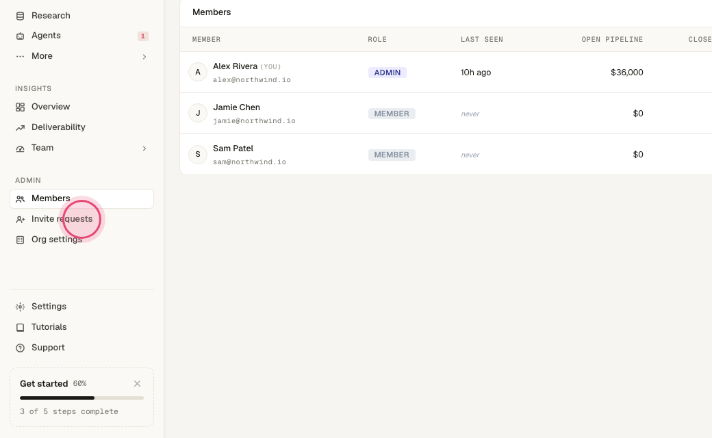The width and height of the screenshot is (712, 438).
Task: Click the Invite requests person-plus icon
Action: [x=20, y=219]
